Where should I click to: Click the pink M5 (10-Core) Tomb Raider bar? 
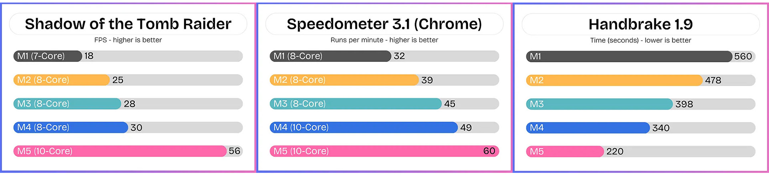[x=119, y=151]
